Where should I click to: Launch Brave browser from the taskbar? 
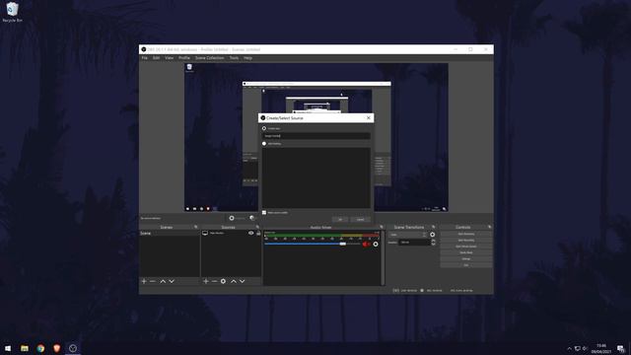point(57,348)
